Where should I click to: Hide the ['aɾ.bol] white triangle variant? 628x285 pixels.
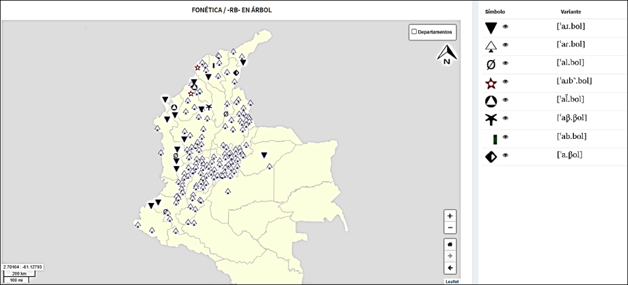506,45
